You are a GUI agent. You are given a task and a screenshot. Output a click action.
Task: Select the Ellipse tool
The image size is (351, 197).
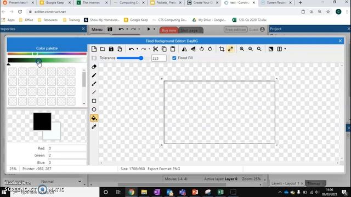point(94,109)
